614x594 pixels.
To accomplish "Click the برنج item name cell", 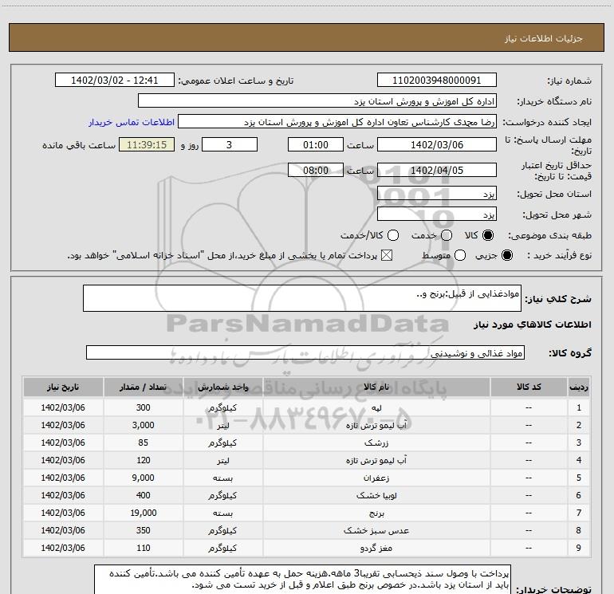I will (376, 513).
